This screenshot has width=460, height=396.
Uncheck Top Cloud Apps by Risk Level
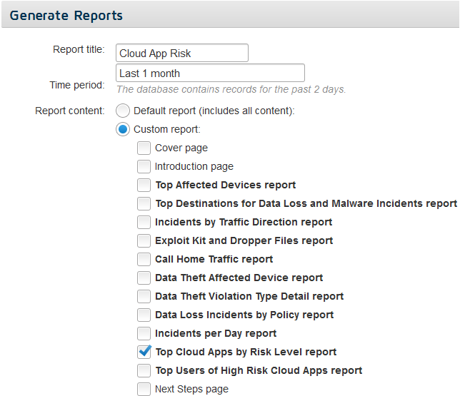[x=144, y=352]
